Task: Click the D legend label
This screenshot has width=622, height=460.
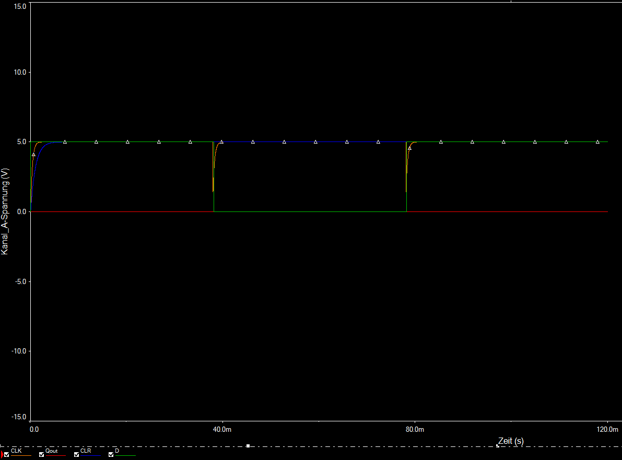Action: 117,451
